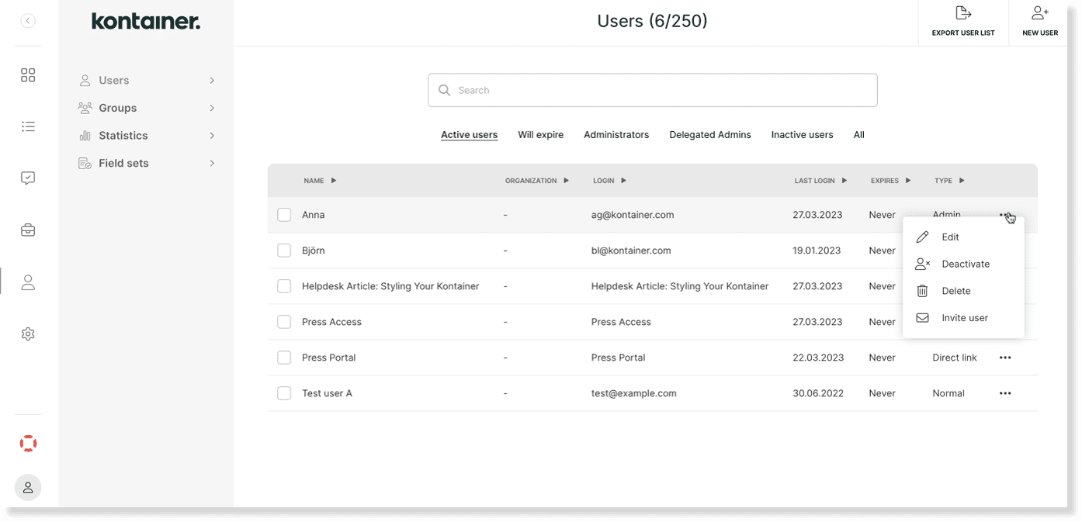This screenshot has height=522, width=1082.
Task: Tick the checkbox next to Anna
Action: (x=284, y=215)
